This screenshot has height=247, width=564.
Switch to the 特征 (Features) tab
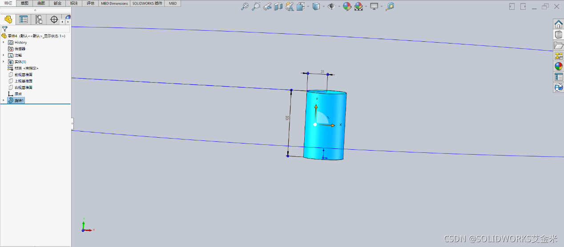[x=8, y=3]
